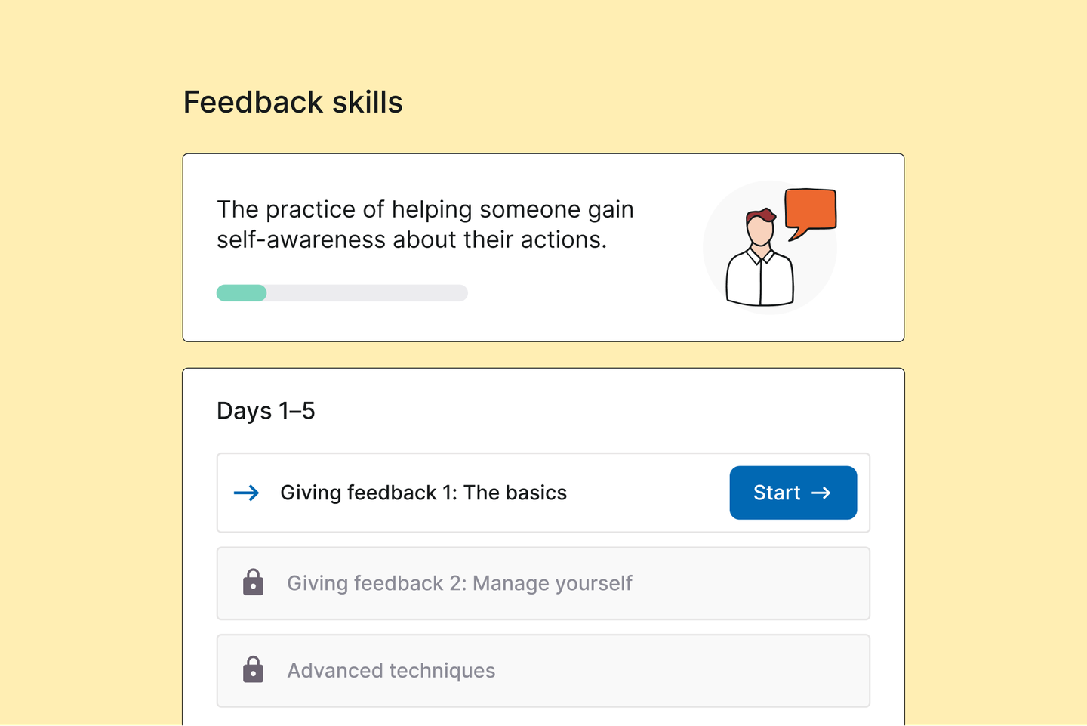Click the white arrow inside the Start button

[821, 493]
